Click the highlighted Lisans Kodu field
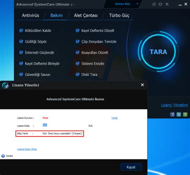 pyautogui.click(x=45, y=125)
